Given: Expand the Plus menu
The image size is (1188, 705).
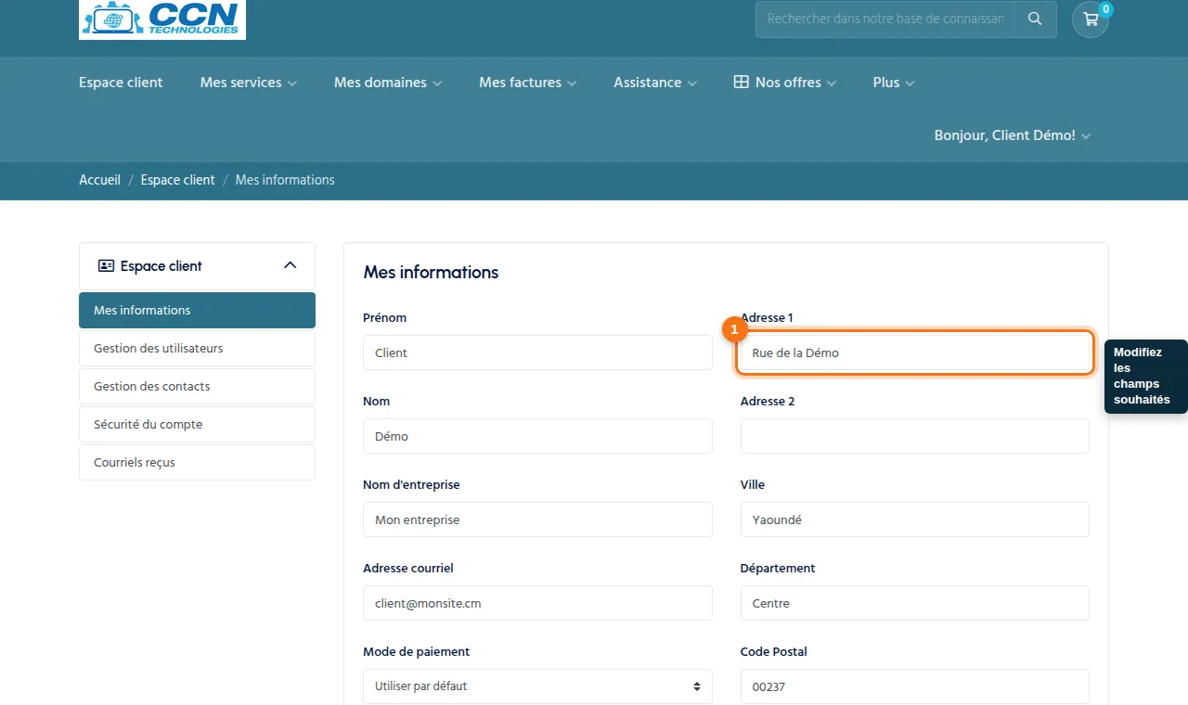Looking at the screenshot, I should pyautogui.click(x=894, y=83).
